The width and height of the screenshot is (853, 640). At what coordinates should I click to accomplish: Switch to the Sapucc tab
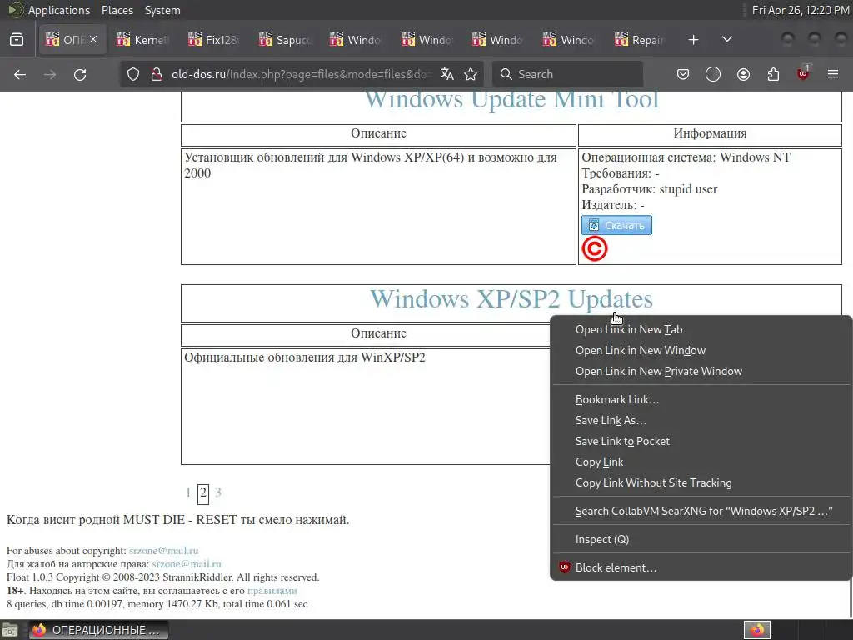(285, 40)
